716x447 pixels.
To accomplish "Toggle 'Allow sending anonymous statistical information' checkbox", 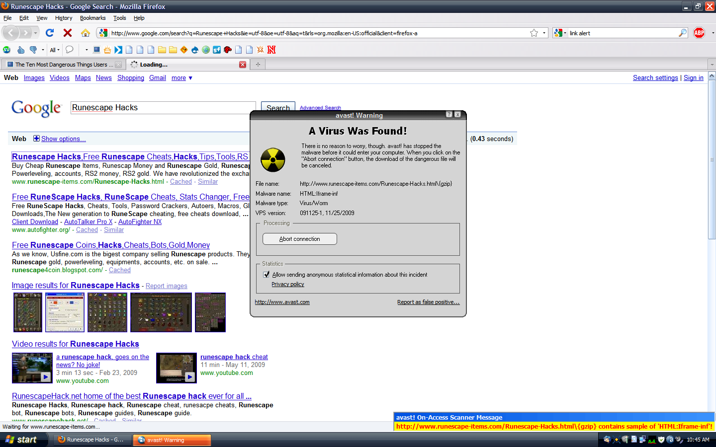I will (x=267, y=274).
